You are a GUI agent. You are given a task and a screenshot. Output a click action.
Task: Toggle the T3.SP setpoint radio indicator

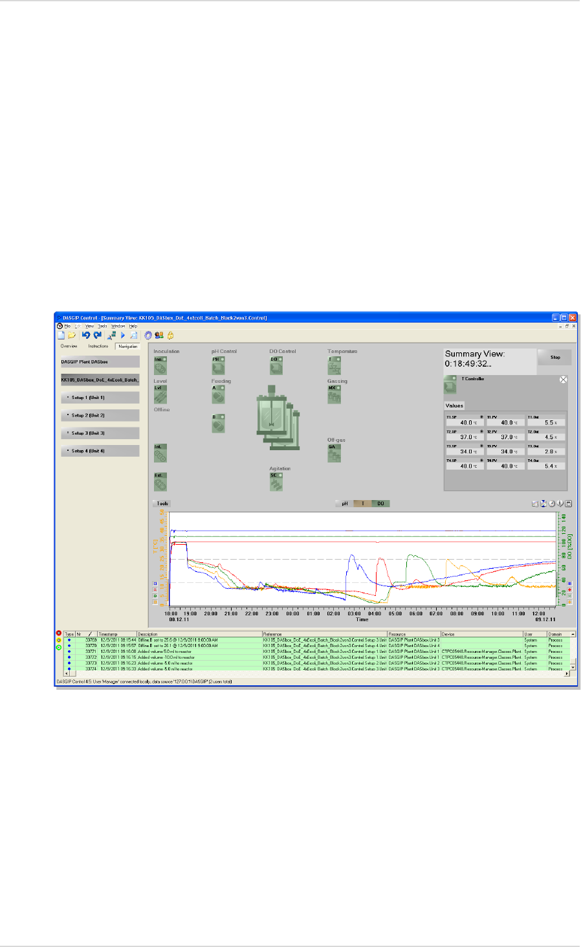coord(481,446)
